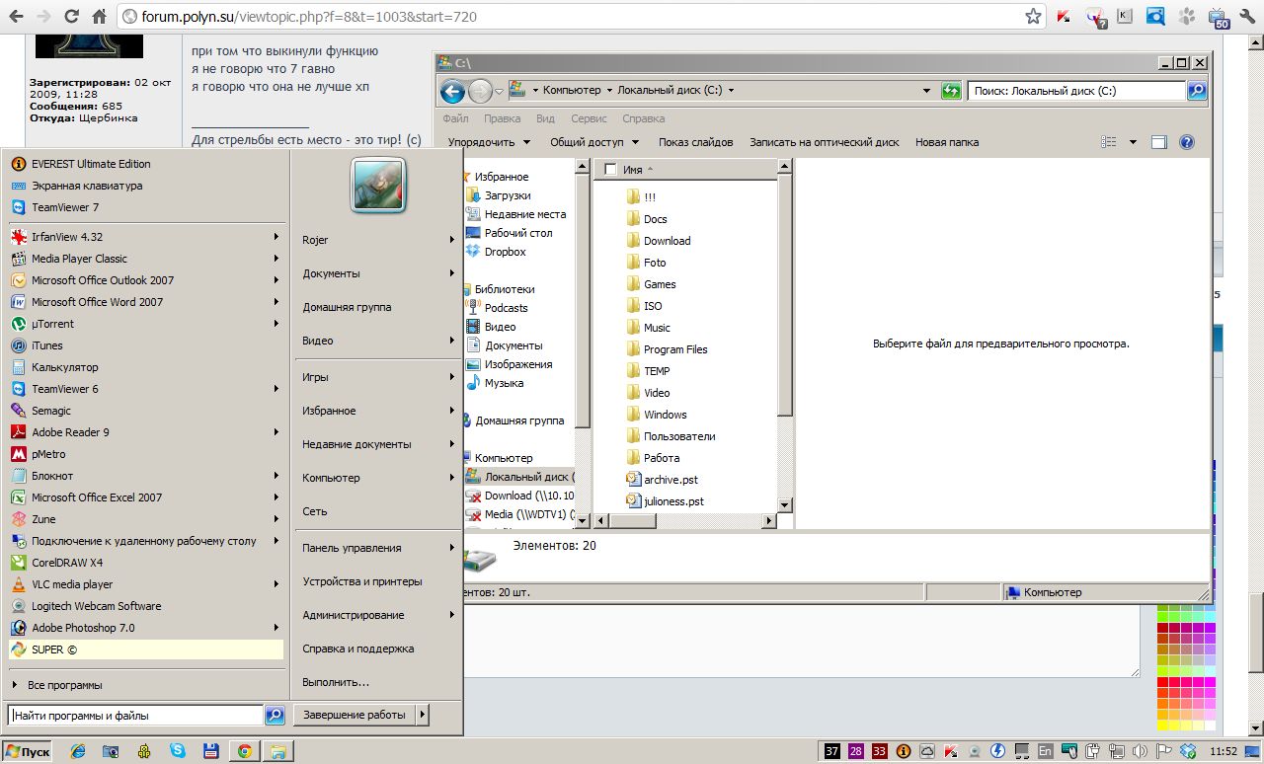
Task: Click the Chrome home button
Action: pos(100,17)
